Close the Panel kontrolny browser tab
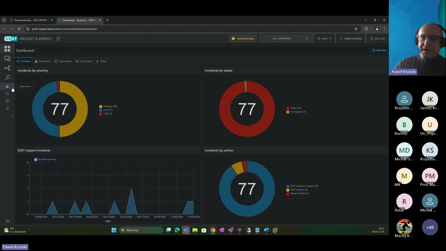 pyautogui.click(x=52, y=20)
